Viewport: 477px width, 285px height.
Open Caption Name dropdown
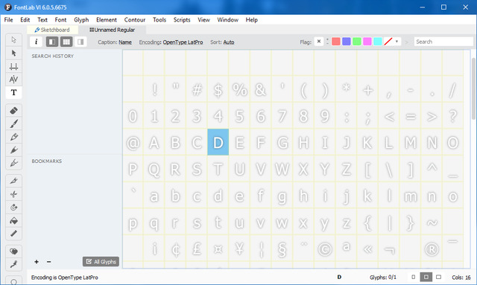[125, 42]
